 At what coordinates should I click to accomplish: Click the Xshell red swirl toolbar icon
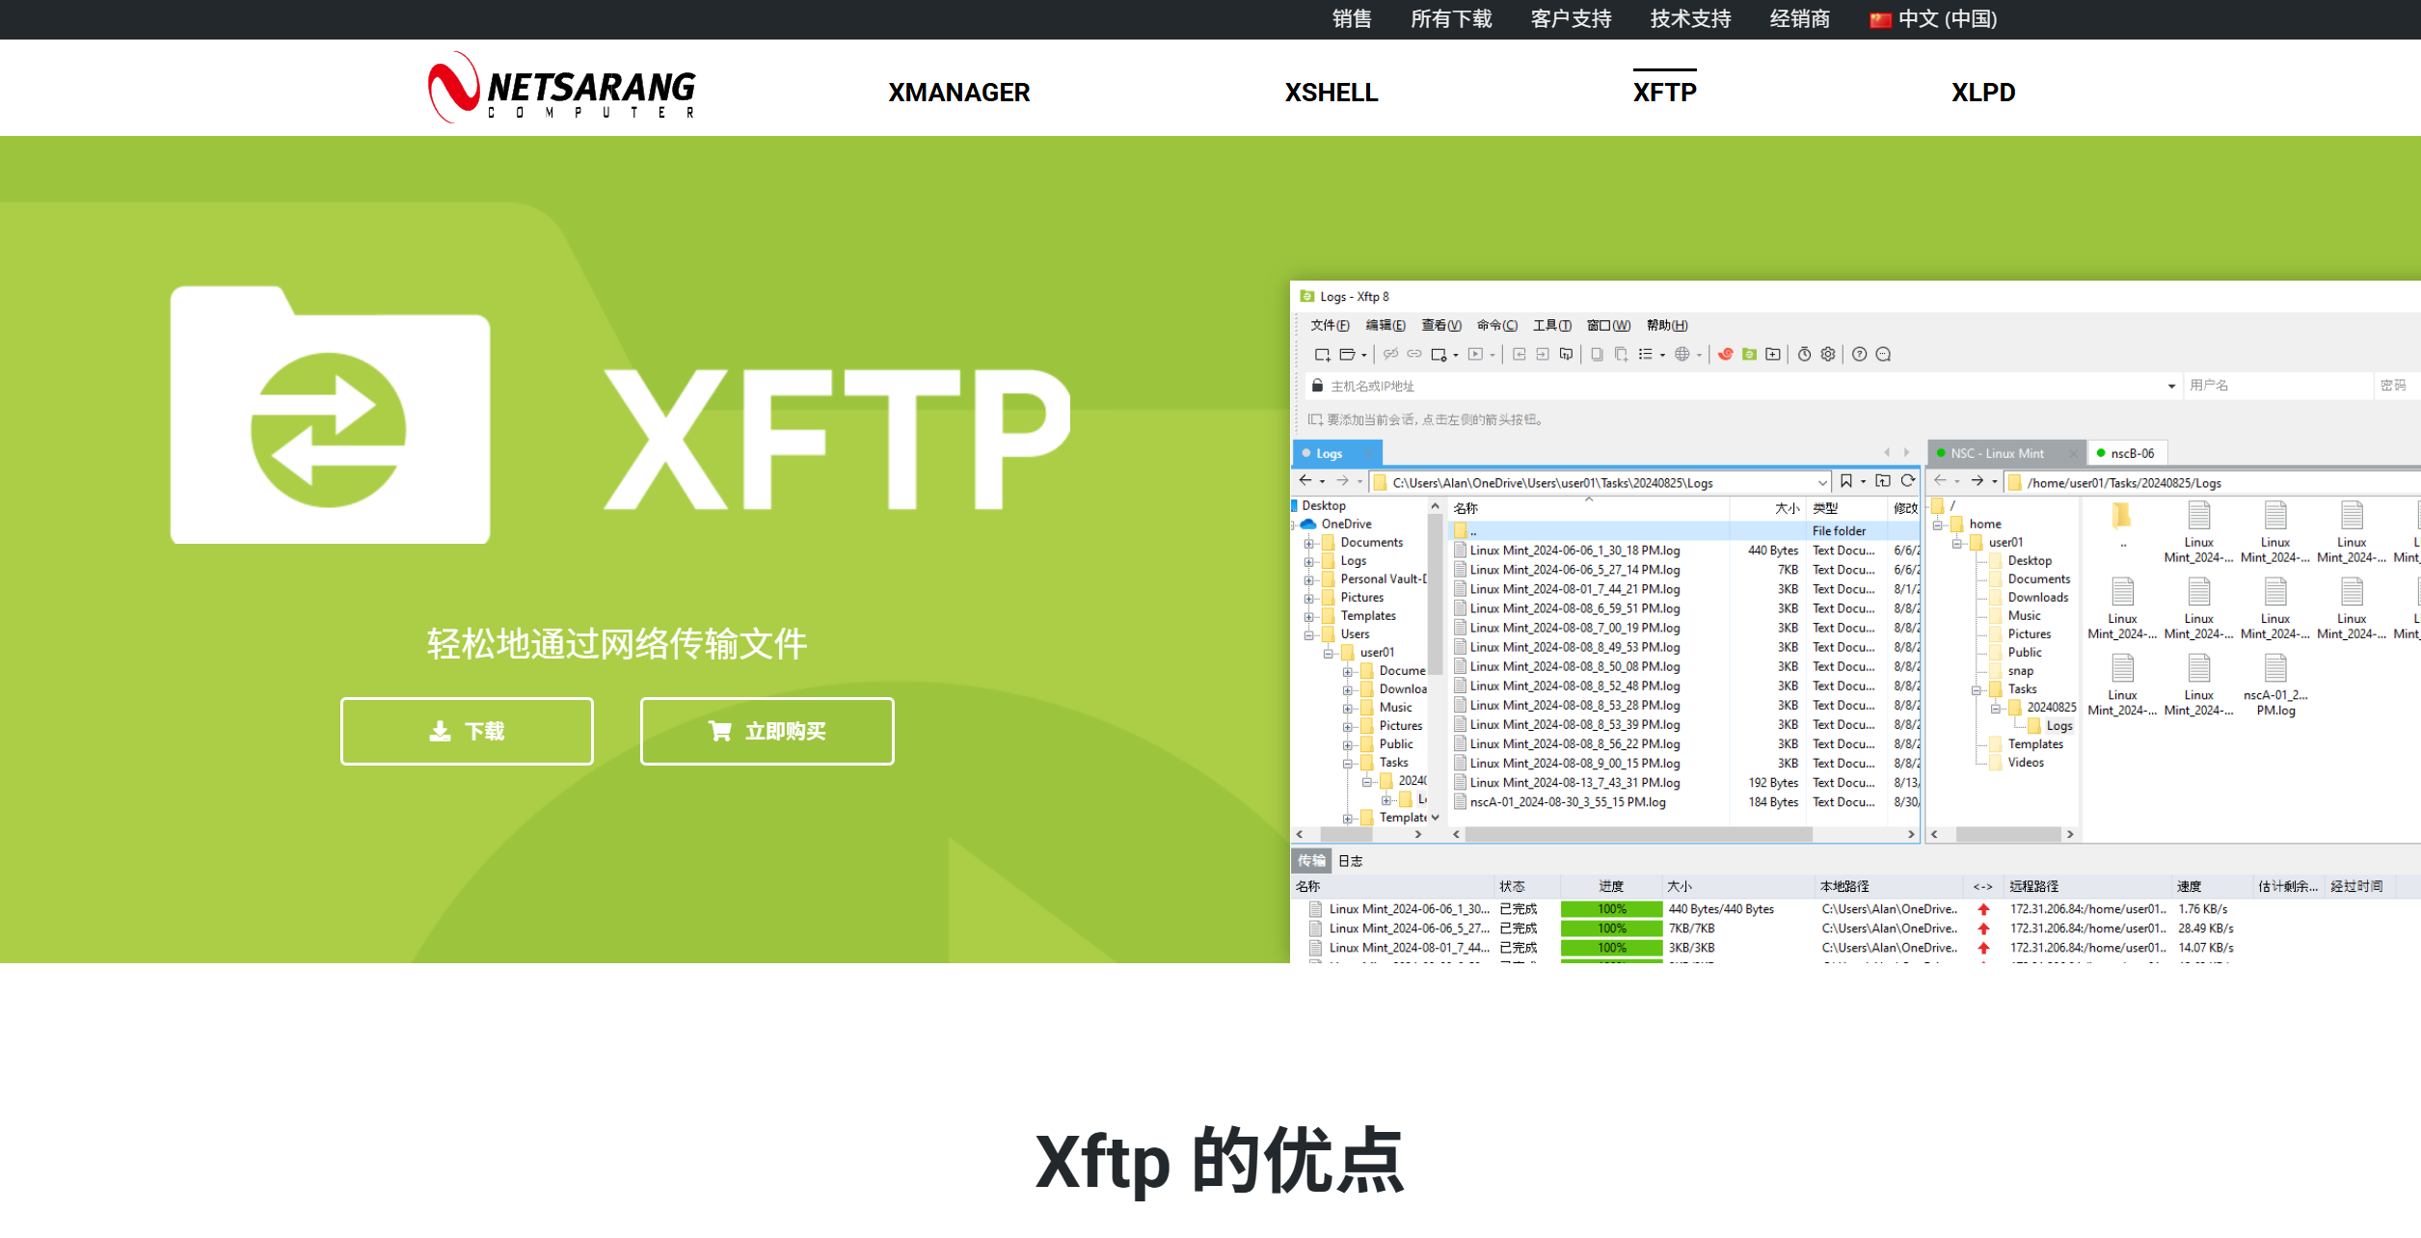[x=1725, y=355]
